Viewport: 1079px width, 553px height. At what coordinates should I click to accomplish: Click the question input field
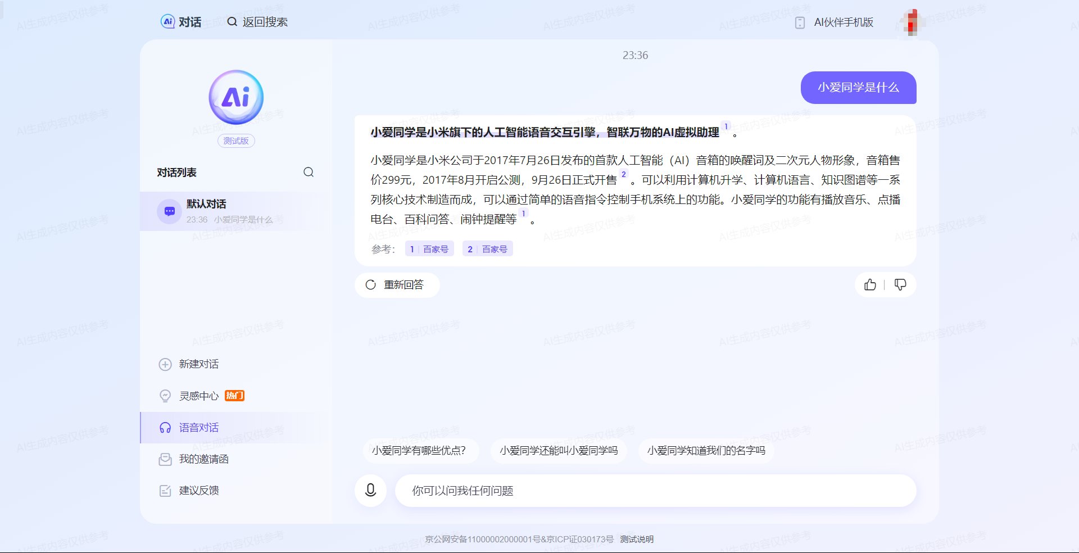pyautogui.click(x=655, y=491)
